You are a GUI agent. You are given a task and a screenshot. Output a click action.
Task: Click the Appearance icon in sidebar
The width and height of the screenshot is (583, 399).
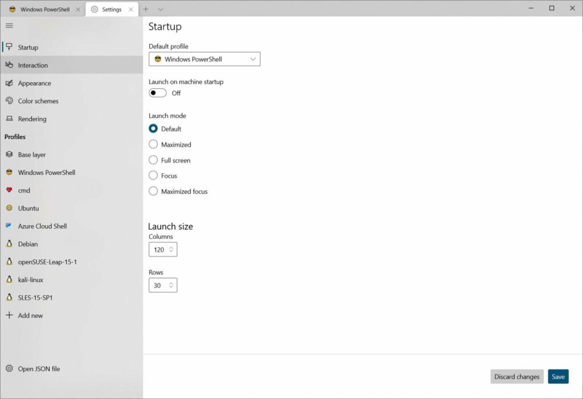click(9, 83)
